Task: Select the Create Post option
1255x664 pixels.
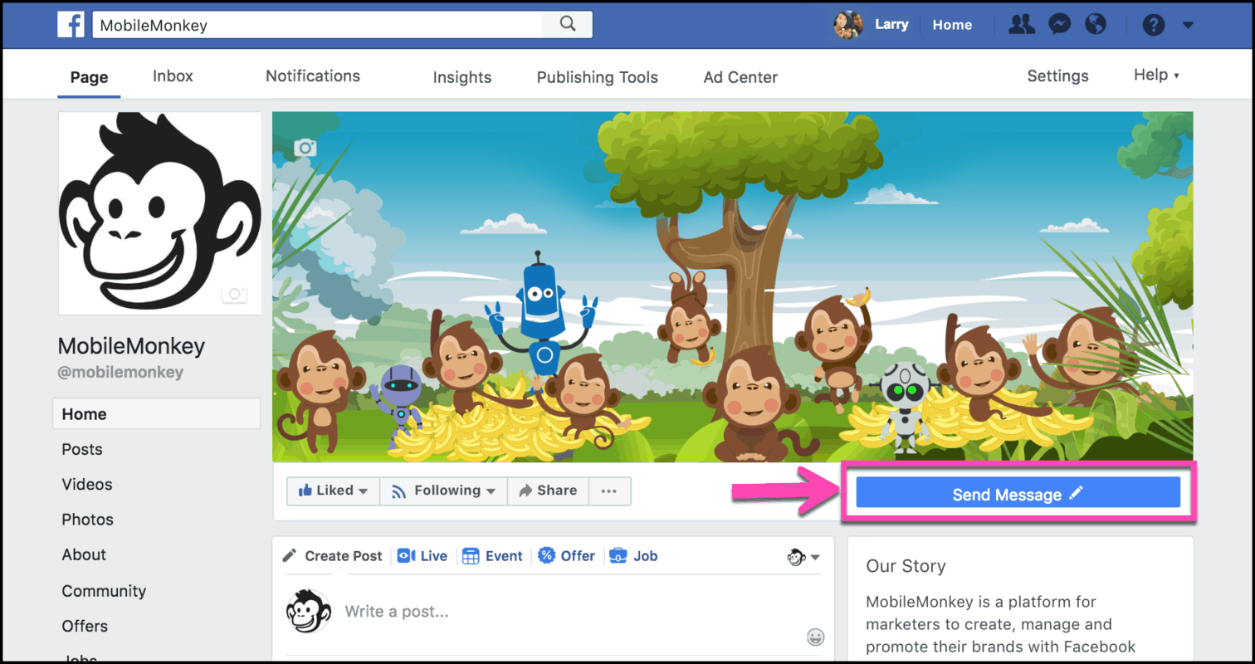Action: click(333, 556)
